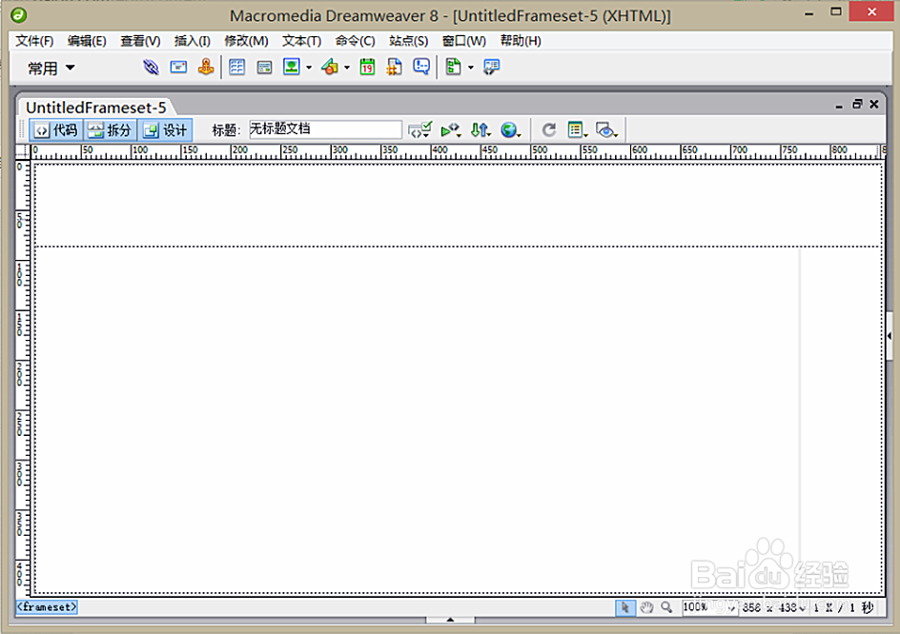Switch to Design view (设计)

pyautogui.click(x=165, y=130)
